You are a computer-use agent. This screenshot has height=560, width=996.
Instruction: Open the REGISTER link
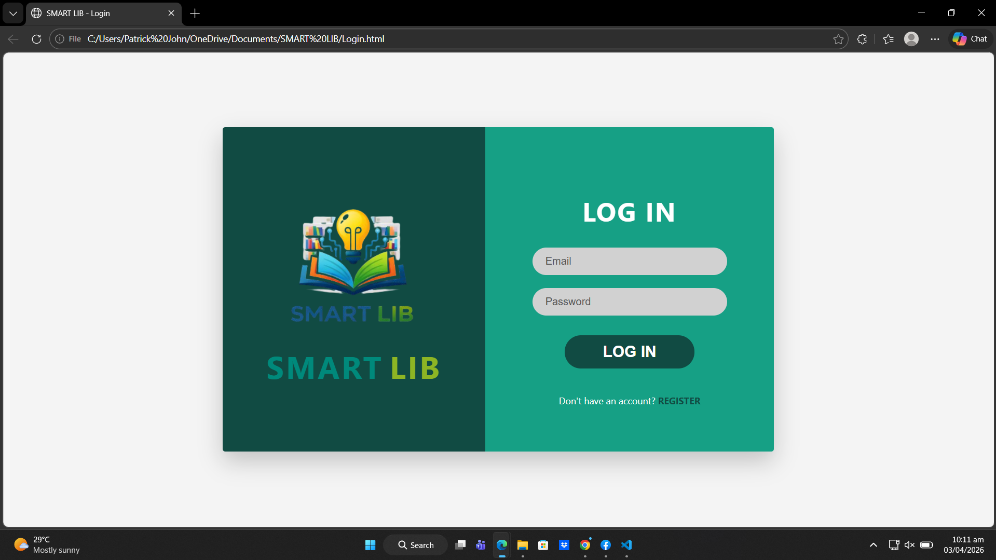(679, 400)
